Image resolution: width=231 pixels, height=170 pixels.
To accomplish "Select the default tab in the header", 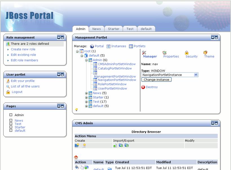I will 146,29.
